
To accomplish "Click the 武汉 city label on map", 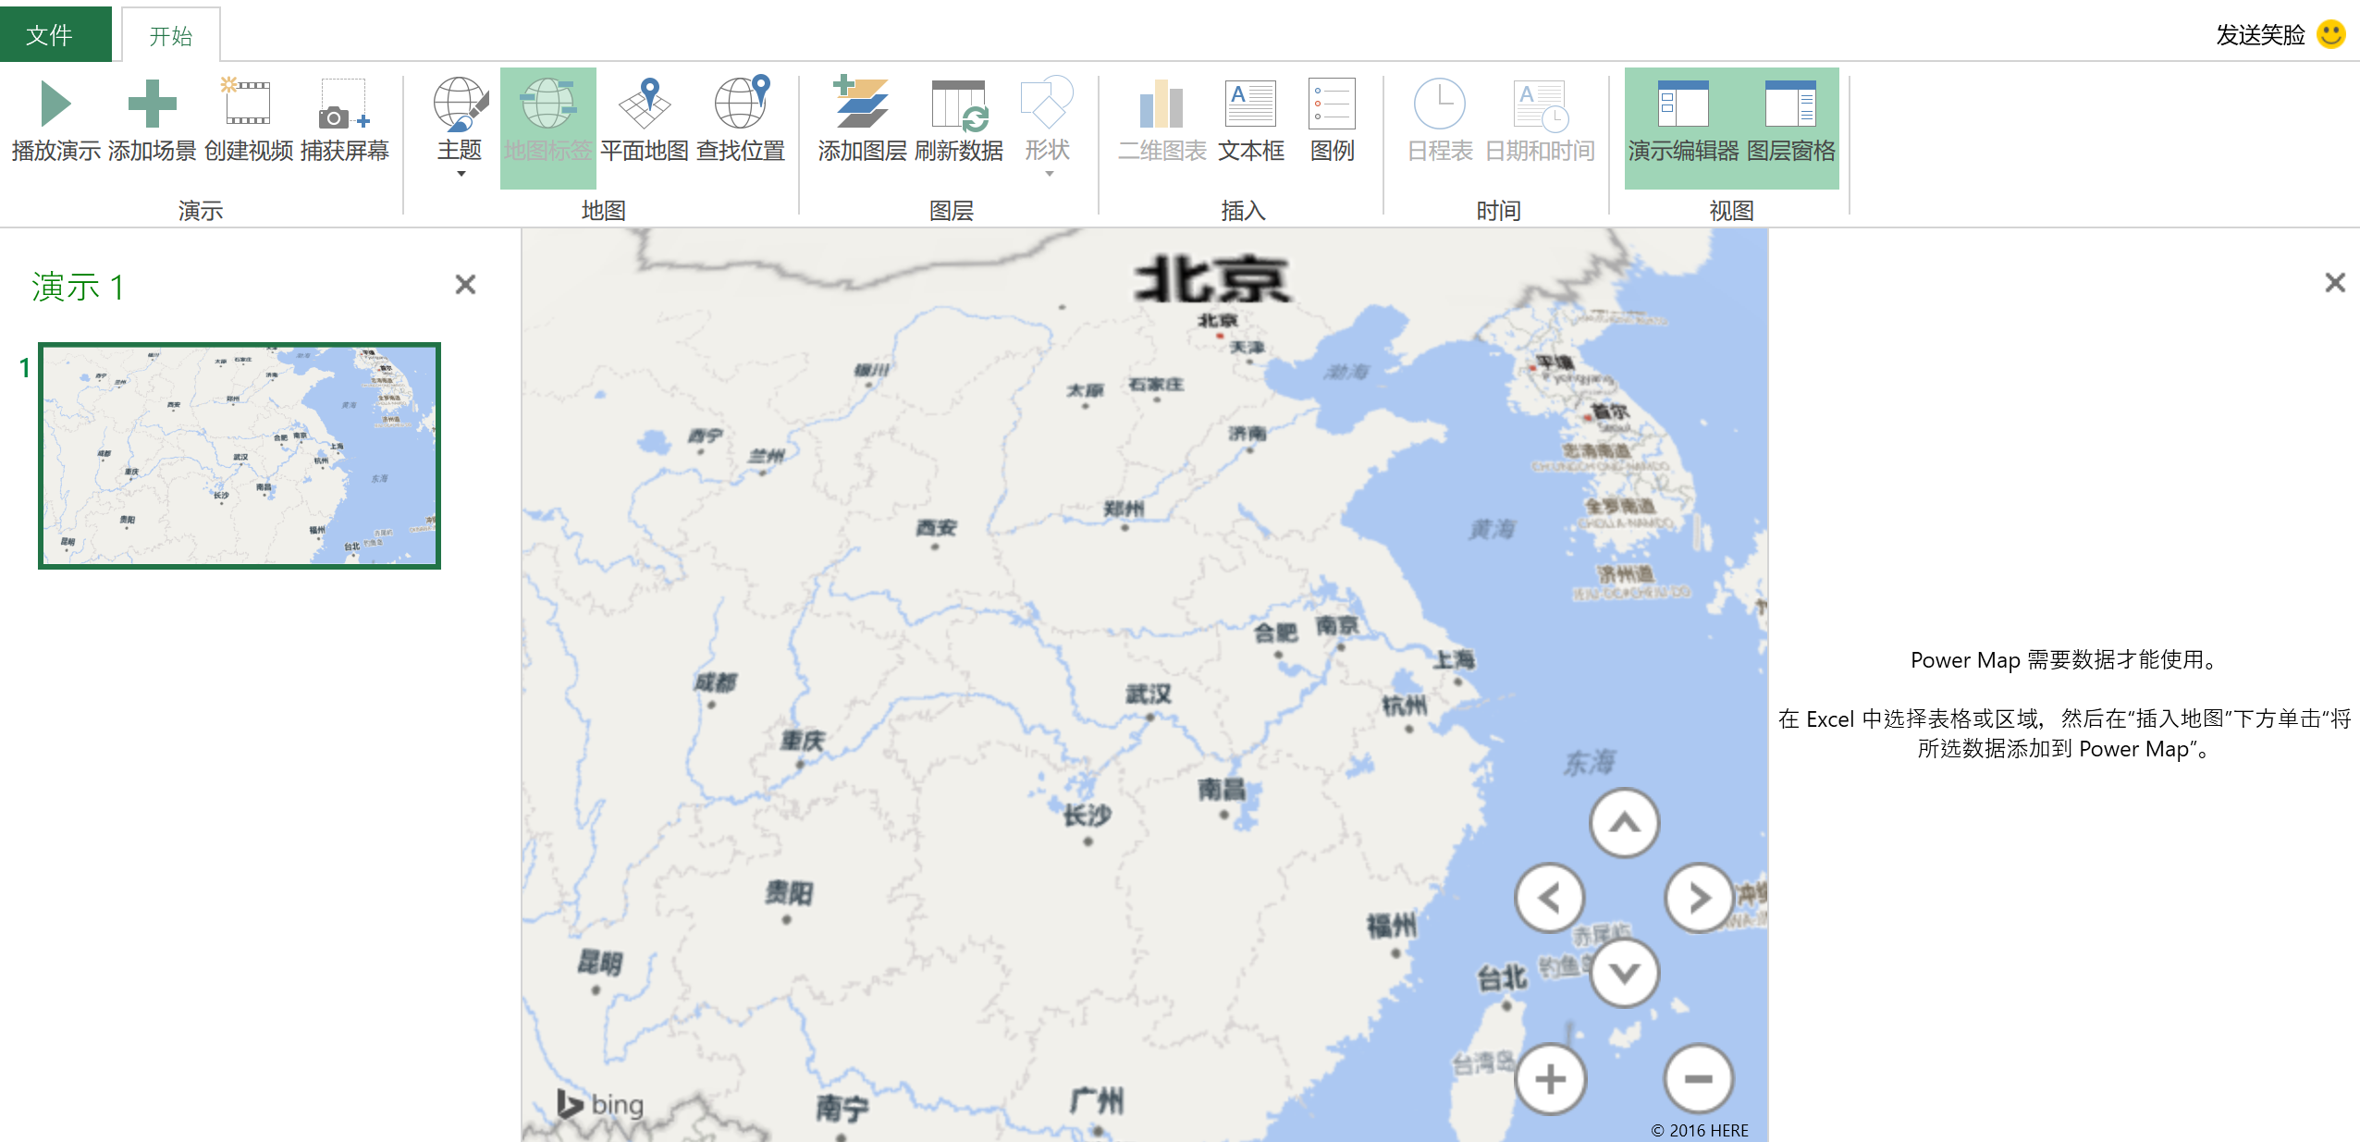I will pyautogui.click(x=1149, y=694).
